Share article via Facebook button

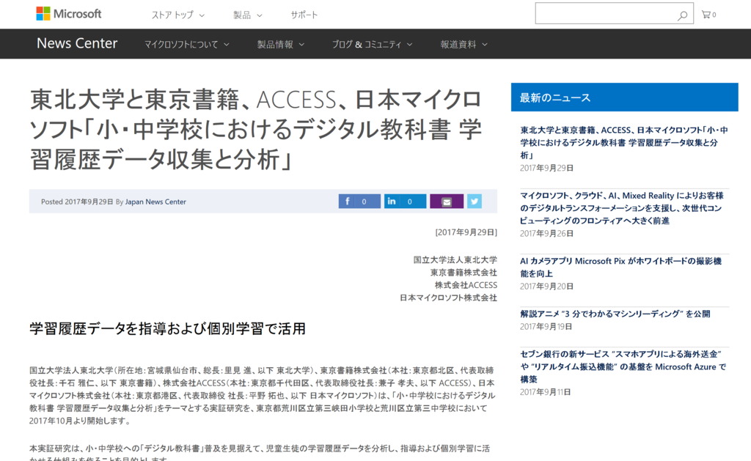point(359,201)
